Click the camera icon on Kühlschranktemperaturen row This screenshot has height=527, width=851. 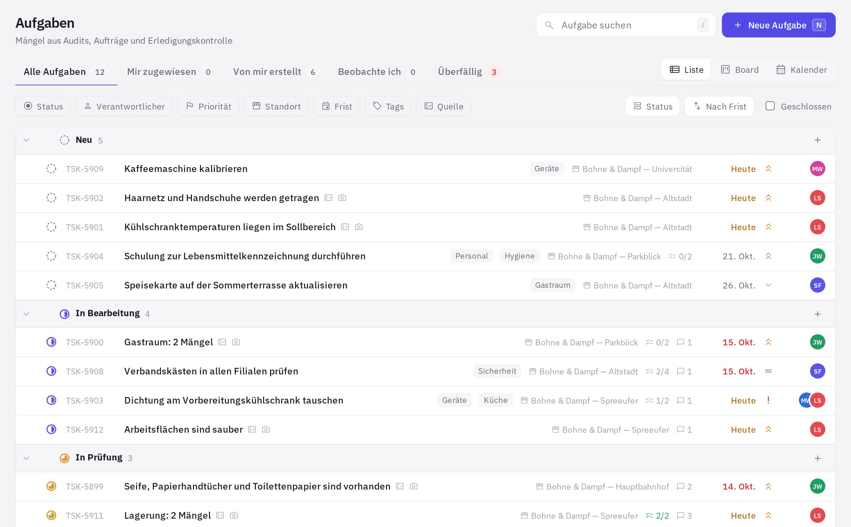tap(359, 227)
